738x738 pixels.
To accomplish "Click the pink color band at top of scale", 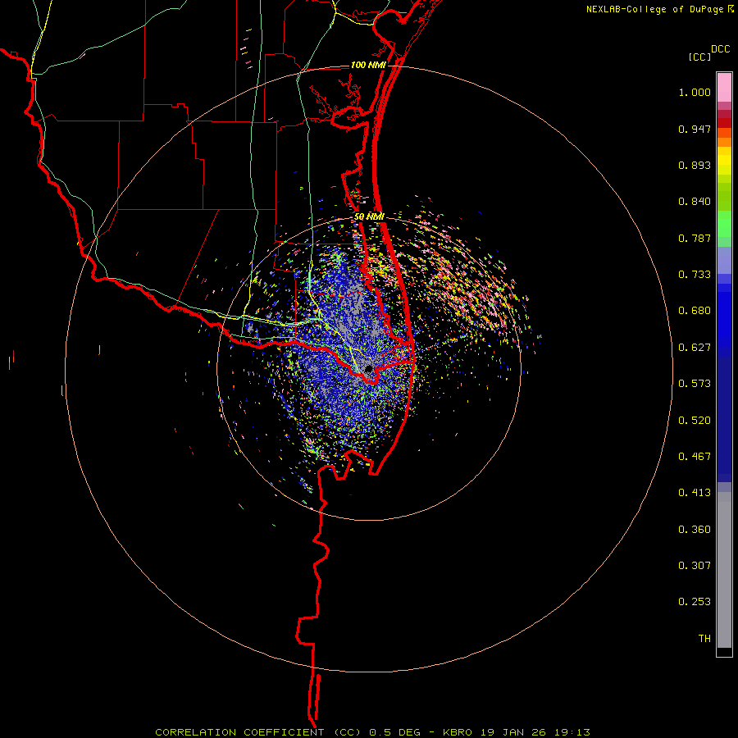I will (724, 88).
